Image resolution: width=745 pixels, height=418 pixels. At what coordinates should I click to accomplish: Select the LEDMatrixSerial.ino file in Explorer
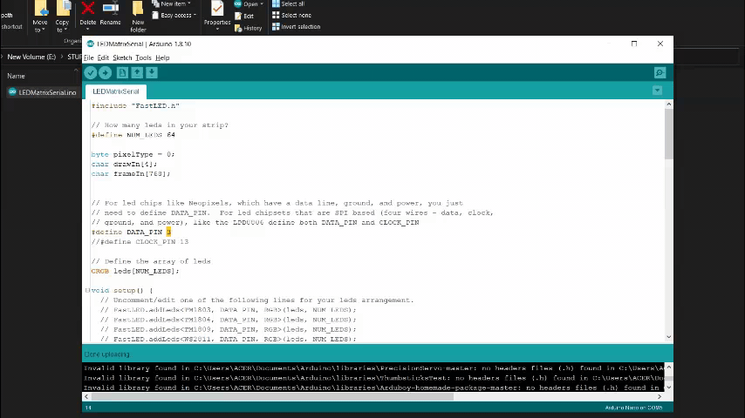(x=46, y=92)
